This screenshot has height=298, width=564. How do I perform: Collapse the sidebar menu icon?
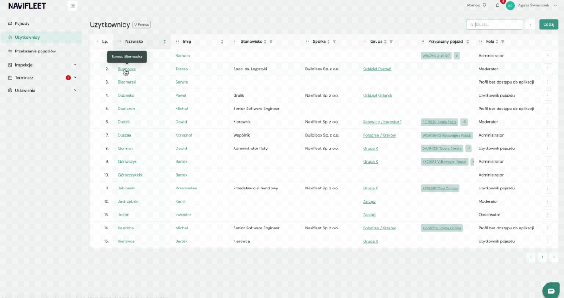coord(72,6)
